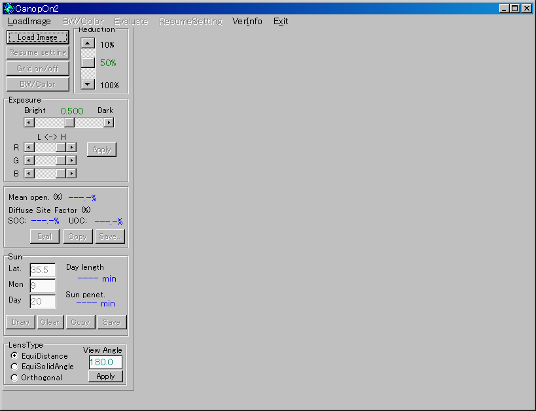The image size is (536, 411).
Task: Click the Reduction scrollbar up arrow
Action: (88, 43)
